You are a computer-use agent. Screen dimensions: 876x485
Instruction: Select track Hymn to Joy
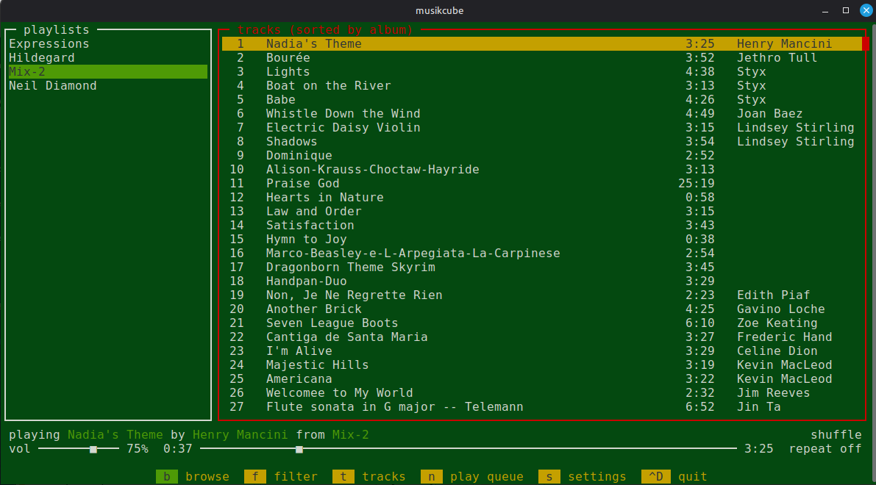pos(542,240)
